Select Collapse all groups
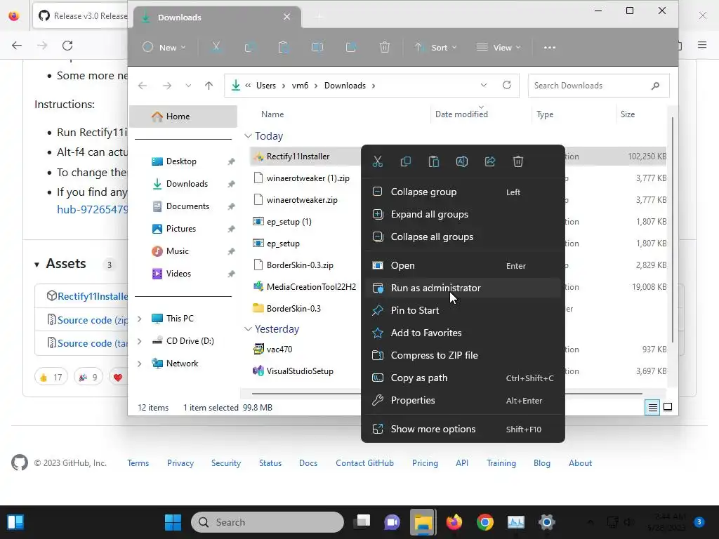 pos(463,237)
